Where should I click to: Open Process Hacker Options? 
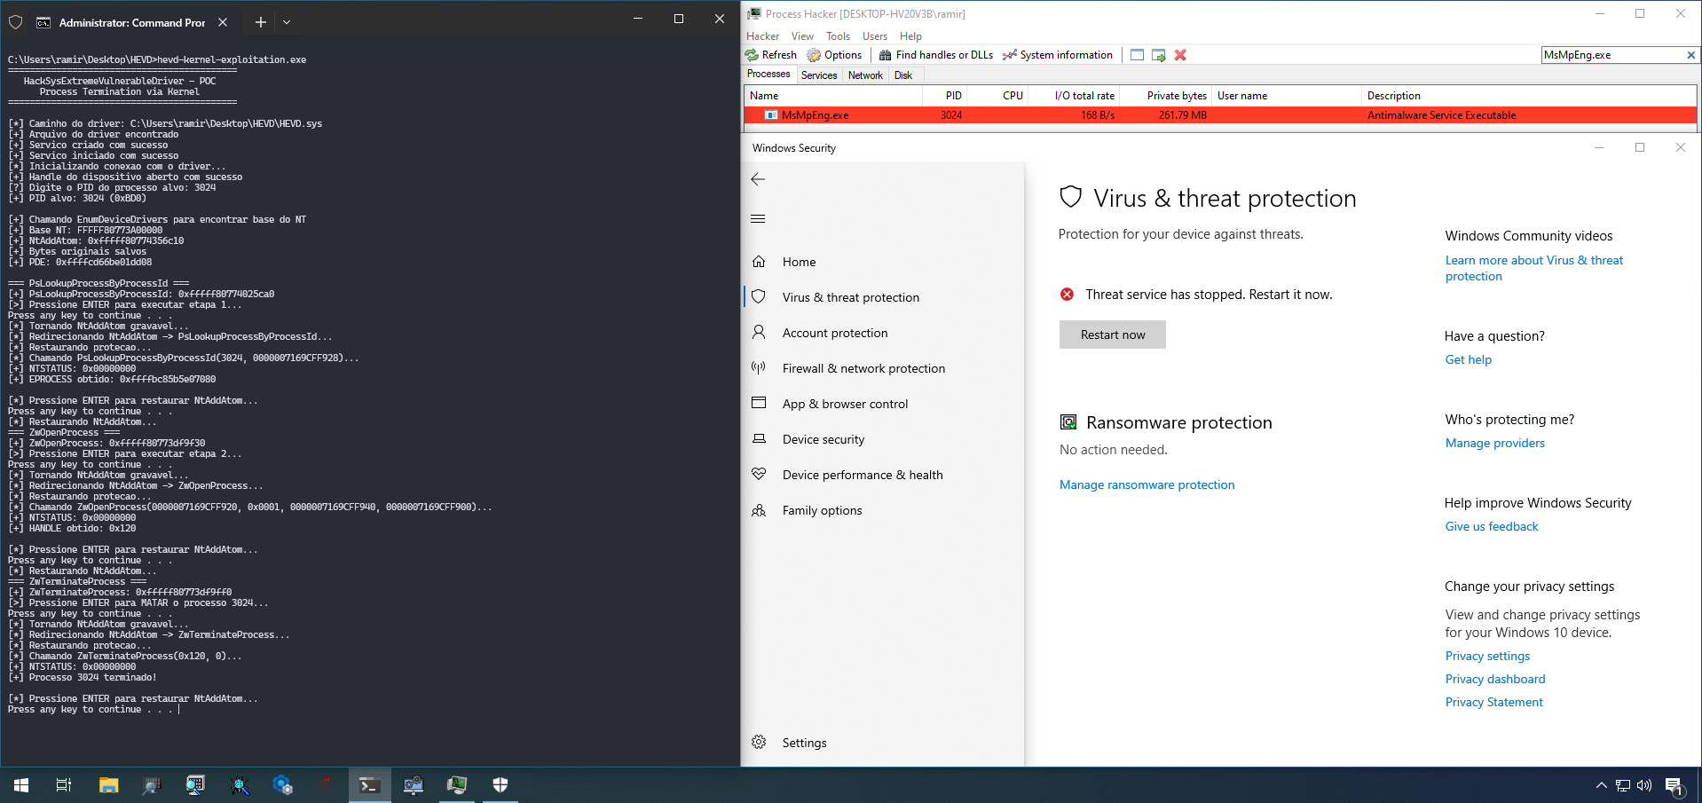tap(834, 55)
